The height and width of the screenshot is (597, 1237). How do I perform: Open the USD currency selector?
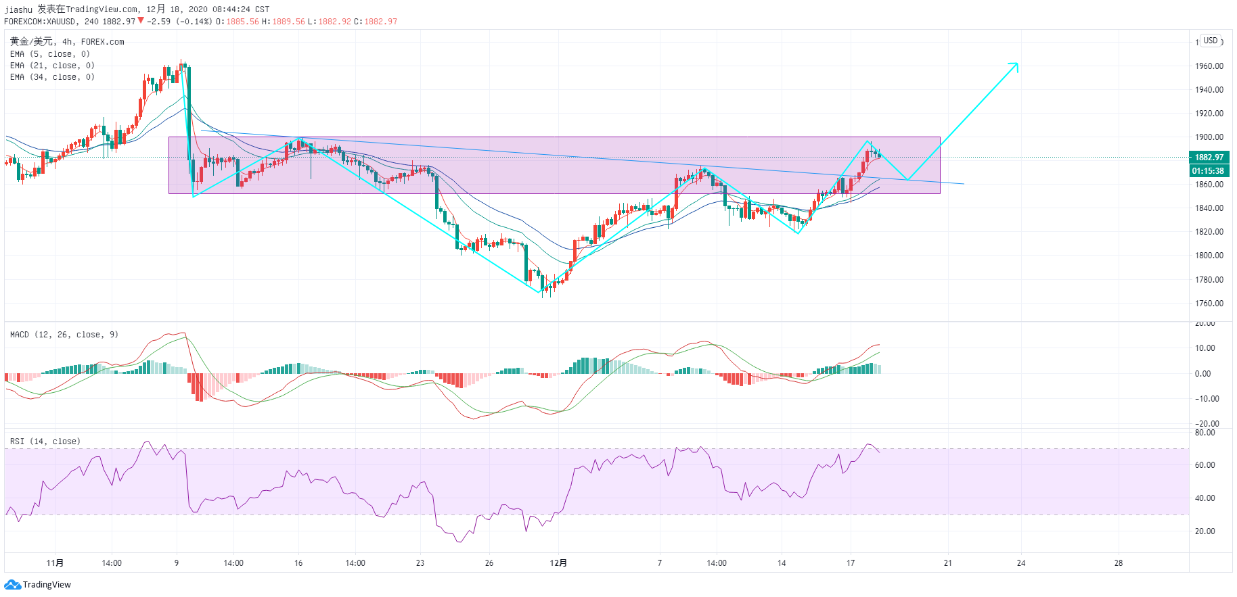point(1211,41)
